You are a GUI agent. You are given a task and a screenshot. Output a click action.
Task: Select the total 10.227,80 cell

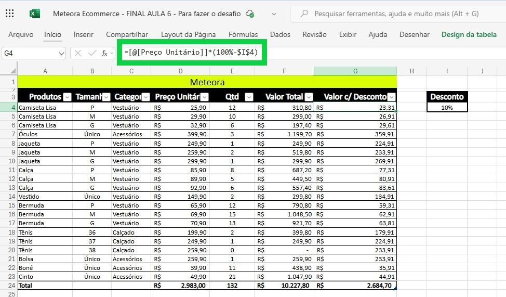pos(284,286)
